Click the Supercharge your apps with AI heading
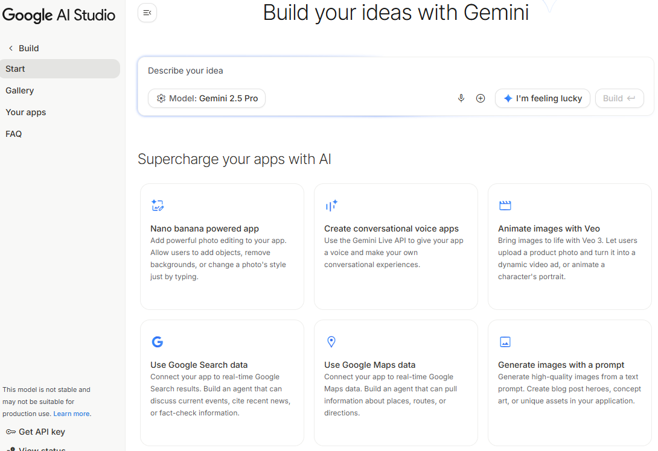Viewport: 658px width, 451px height. (235, 159)
